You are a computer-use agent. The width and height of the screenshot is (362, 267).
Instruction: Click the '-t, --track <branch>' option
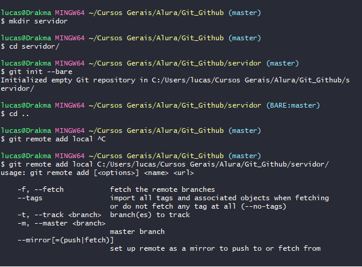pos(60,215)
